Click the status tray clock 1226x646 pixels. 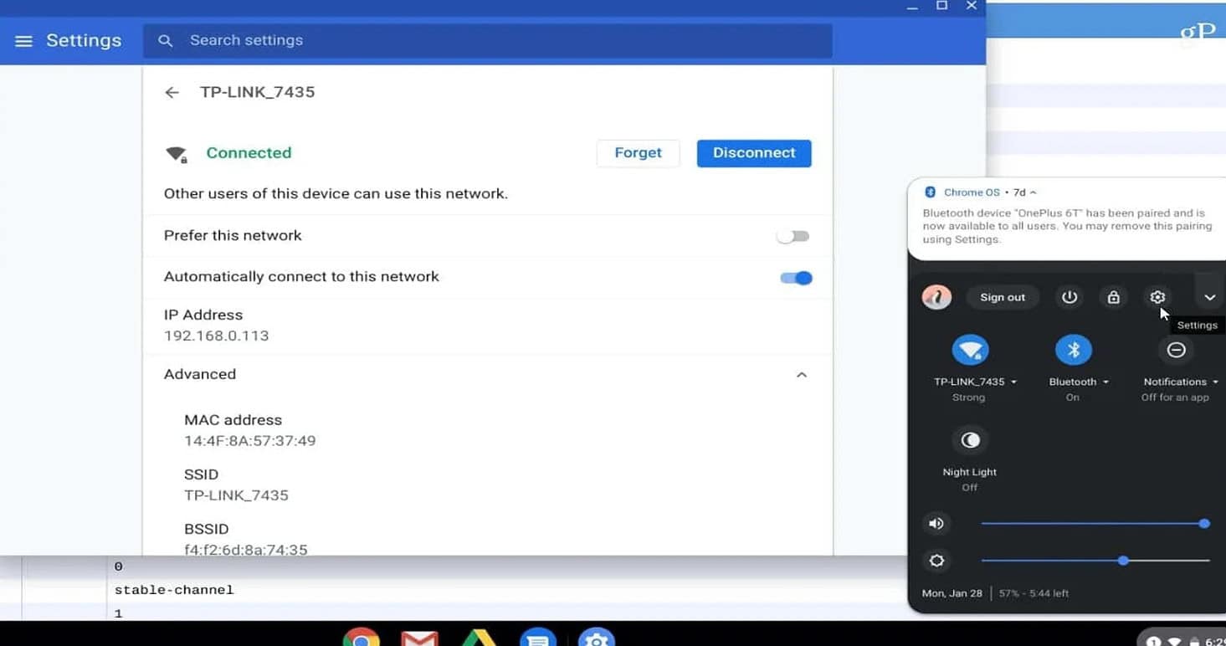pyautogui.click(x=1215, y=641)
